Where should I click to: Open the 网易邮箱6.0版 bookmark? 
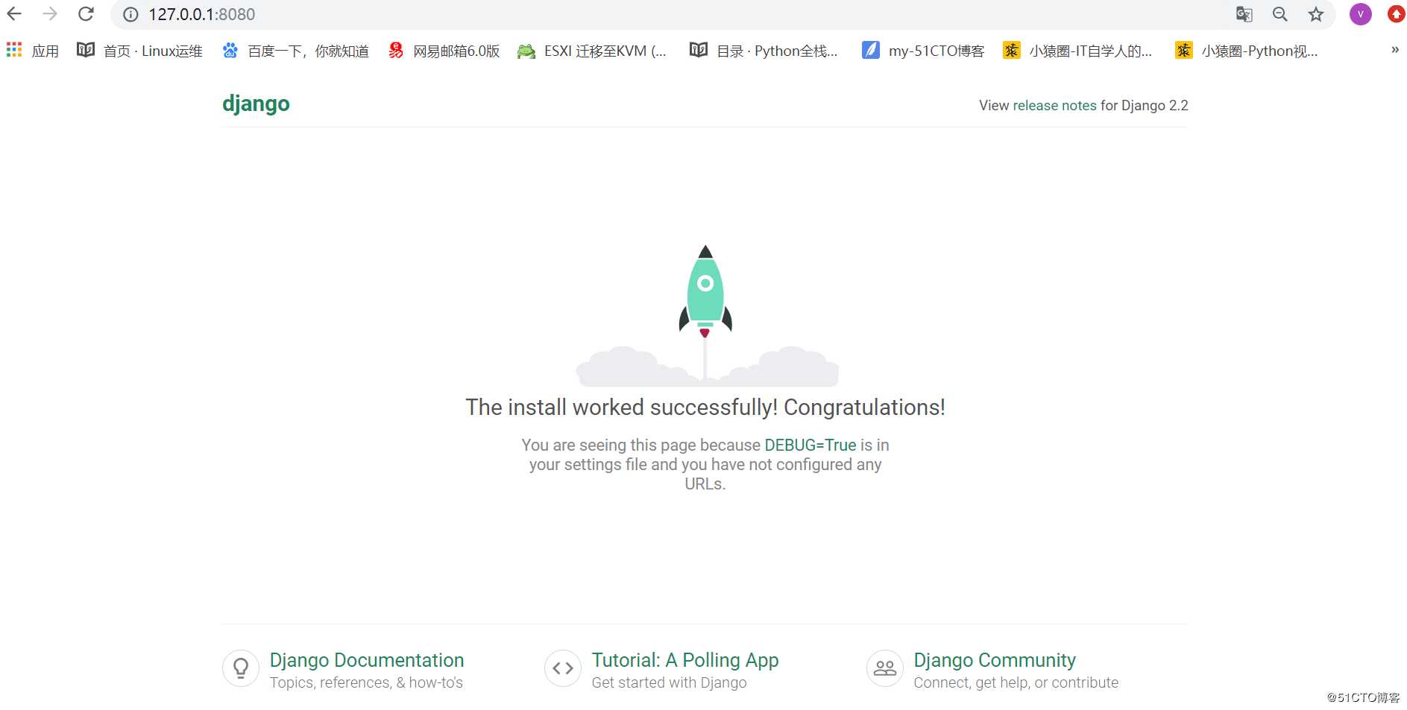tap(444, 51)
